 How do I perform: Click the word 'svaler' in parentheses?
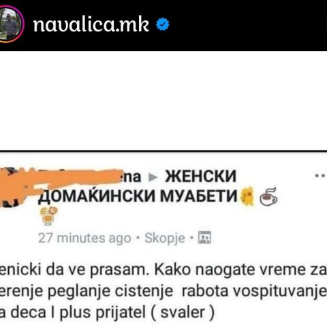(183, 312)
